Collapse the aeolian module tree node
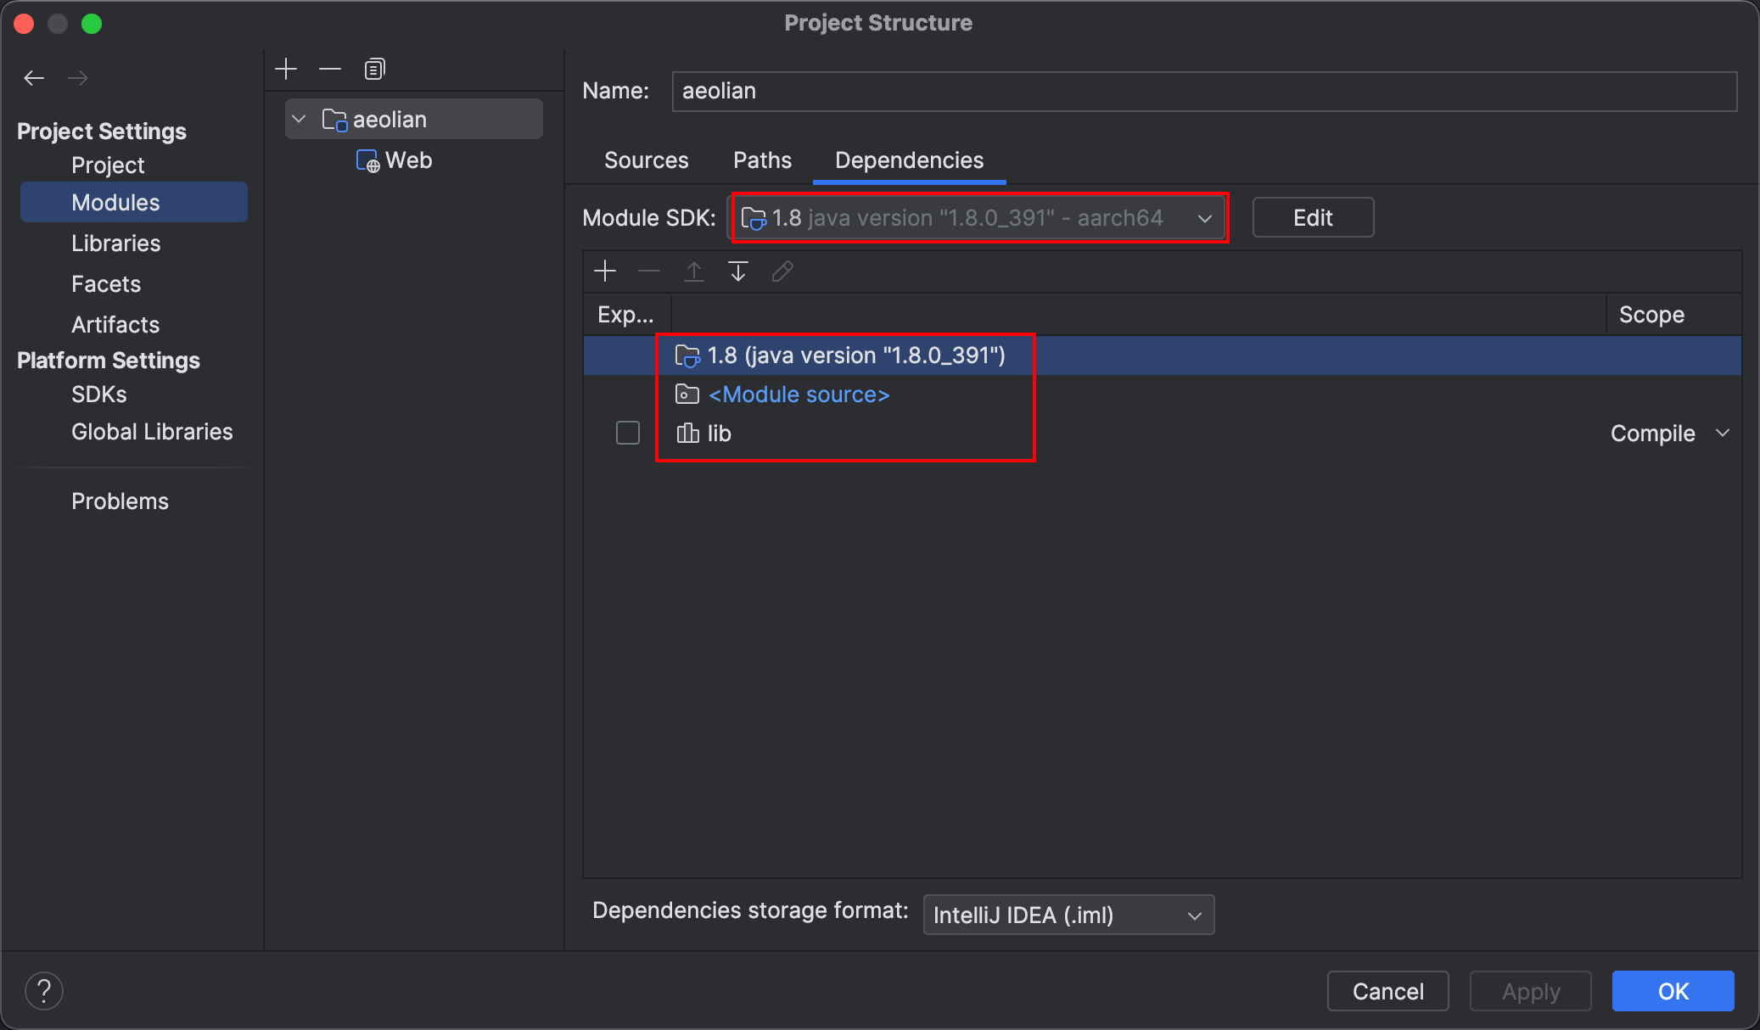Screen dimensions: 1760x1030 tap(299, 120)
